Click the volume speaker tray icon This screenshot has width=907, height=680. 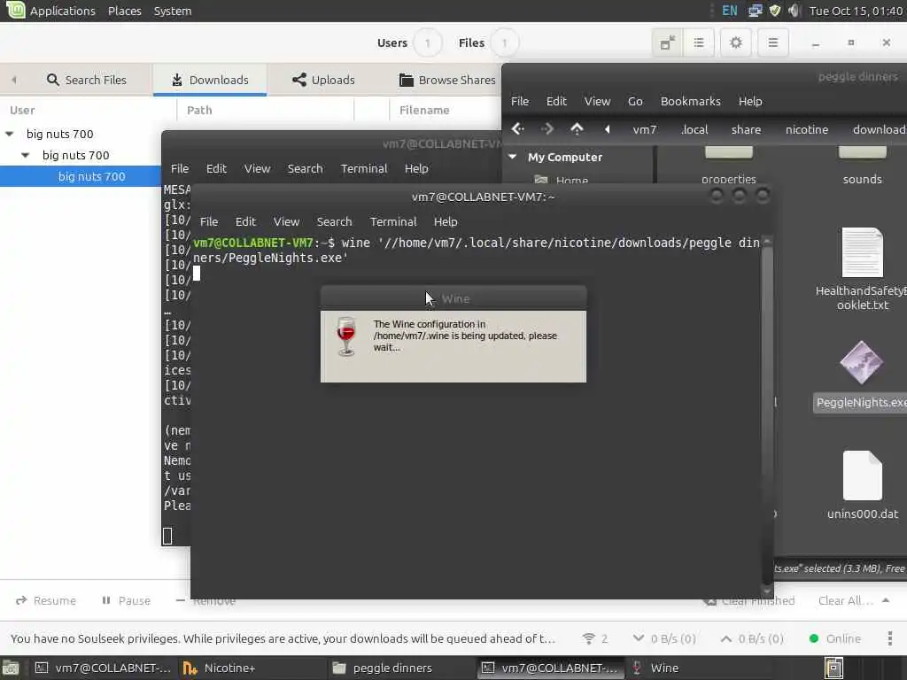click(795, 11)
